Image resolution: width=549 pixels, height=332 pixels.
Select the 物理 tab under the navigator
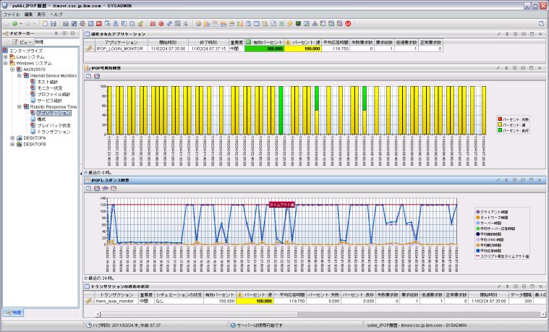tap(14, 312)
